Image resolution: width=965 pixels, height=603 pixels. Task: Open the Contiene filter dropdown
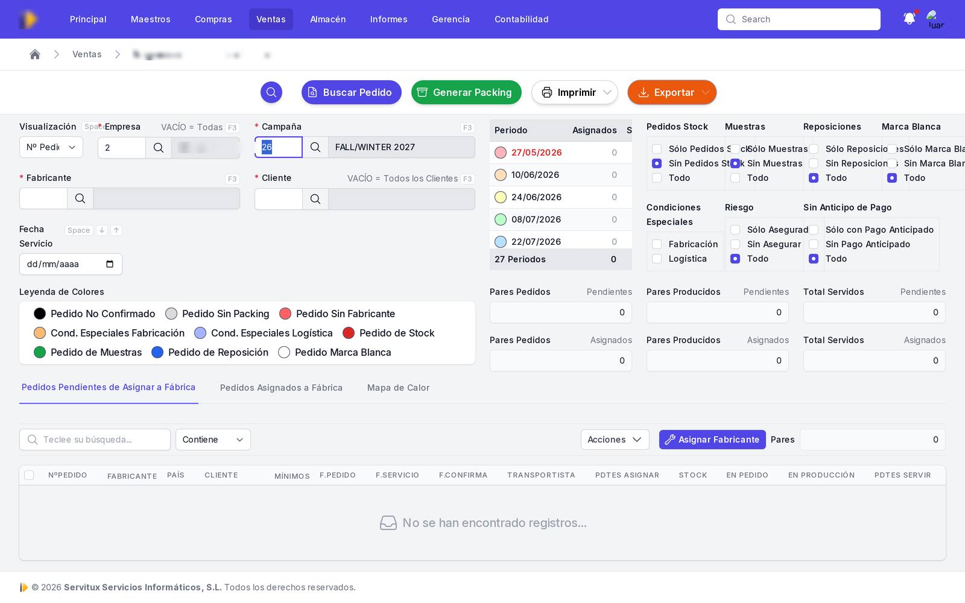click(x=213, y=440)
